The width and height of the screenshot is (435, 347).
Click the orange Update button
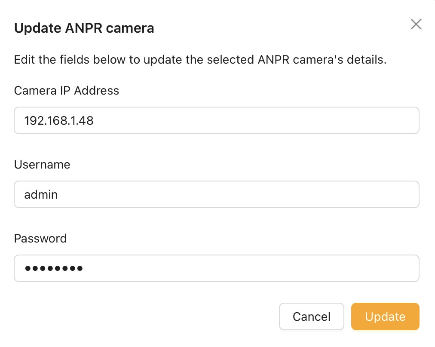point(385,317)
